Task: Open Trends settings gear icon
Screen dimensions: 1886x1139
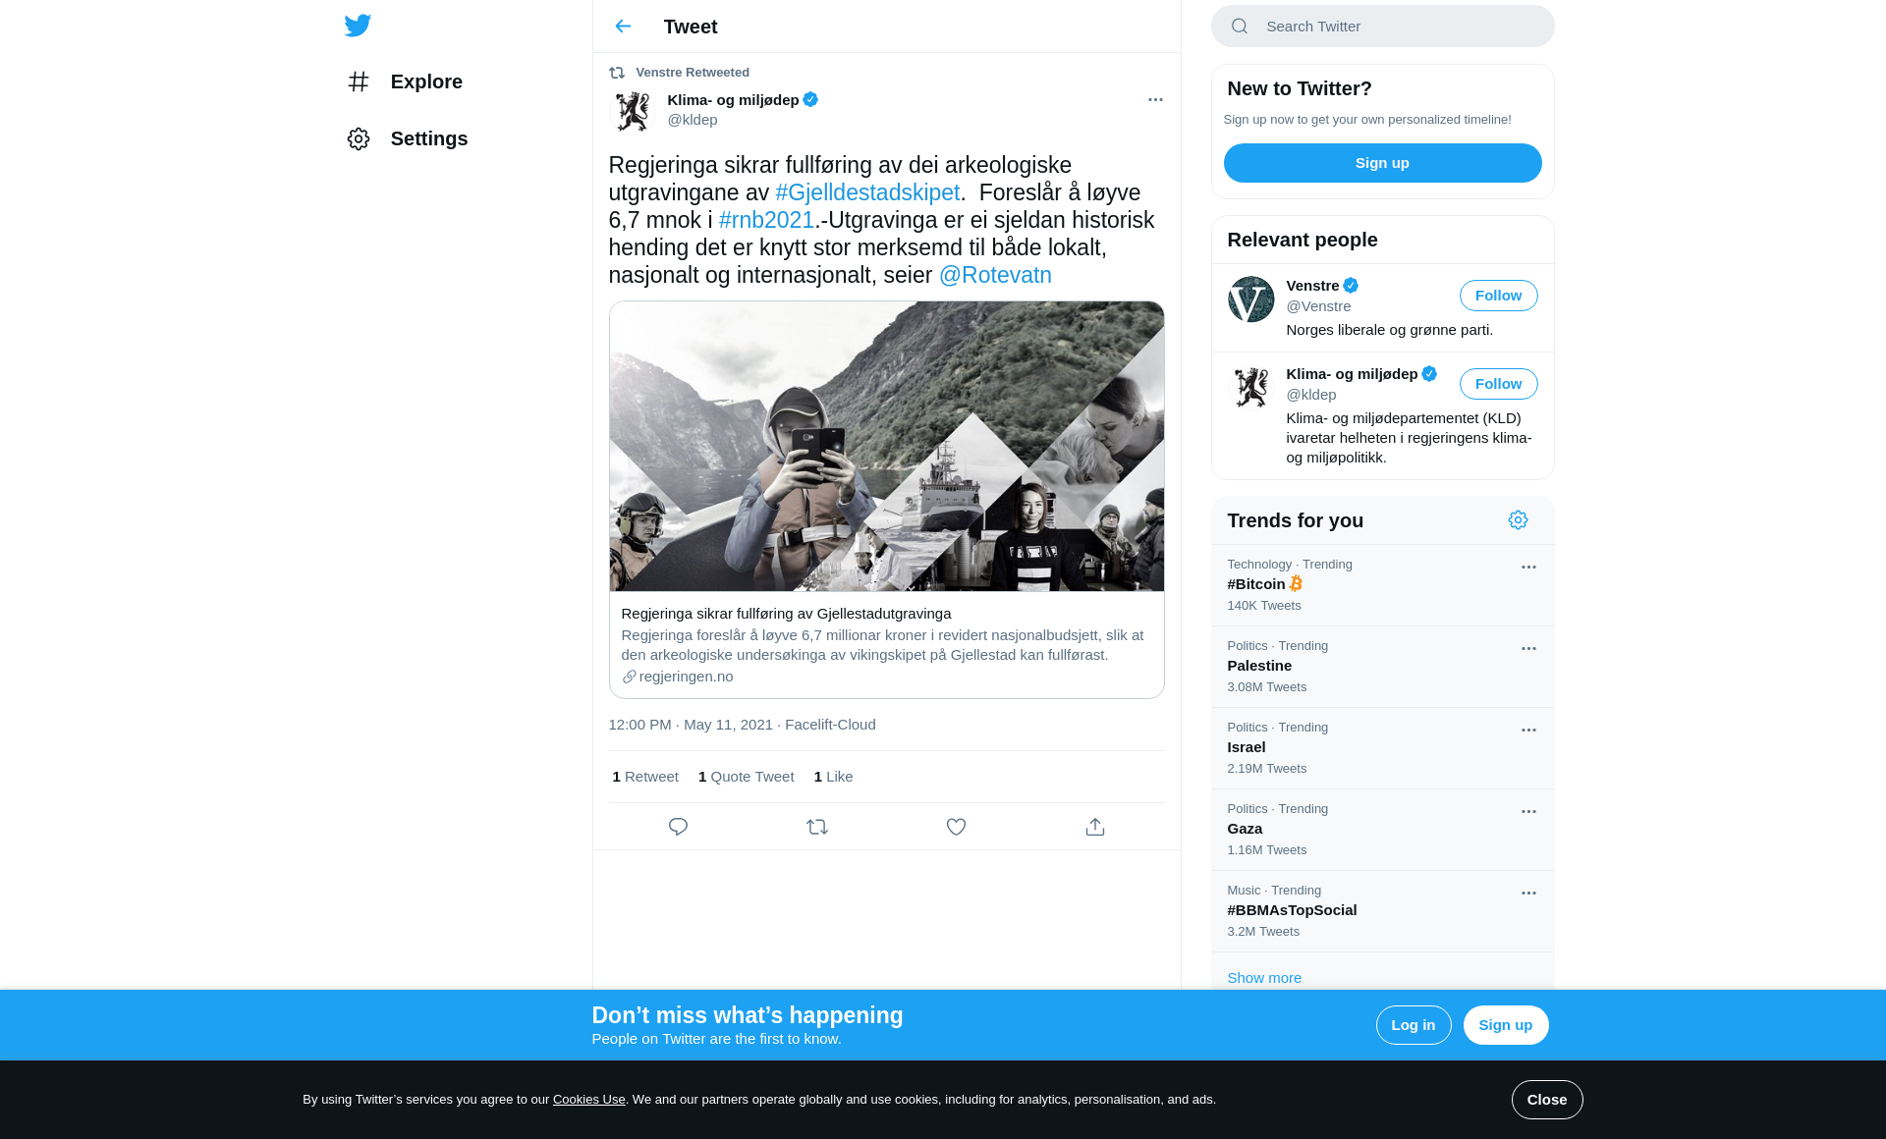Action: (1518, 520)
